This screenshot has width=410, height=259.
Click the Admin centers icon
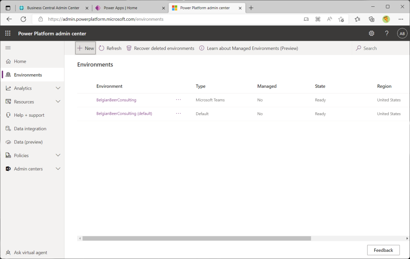8,169
